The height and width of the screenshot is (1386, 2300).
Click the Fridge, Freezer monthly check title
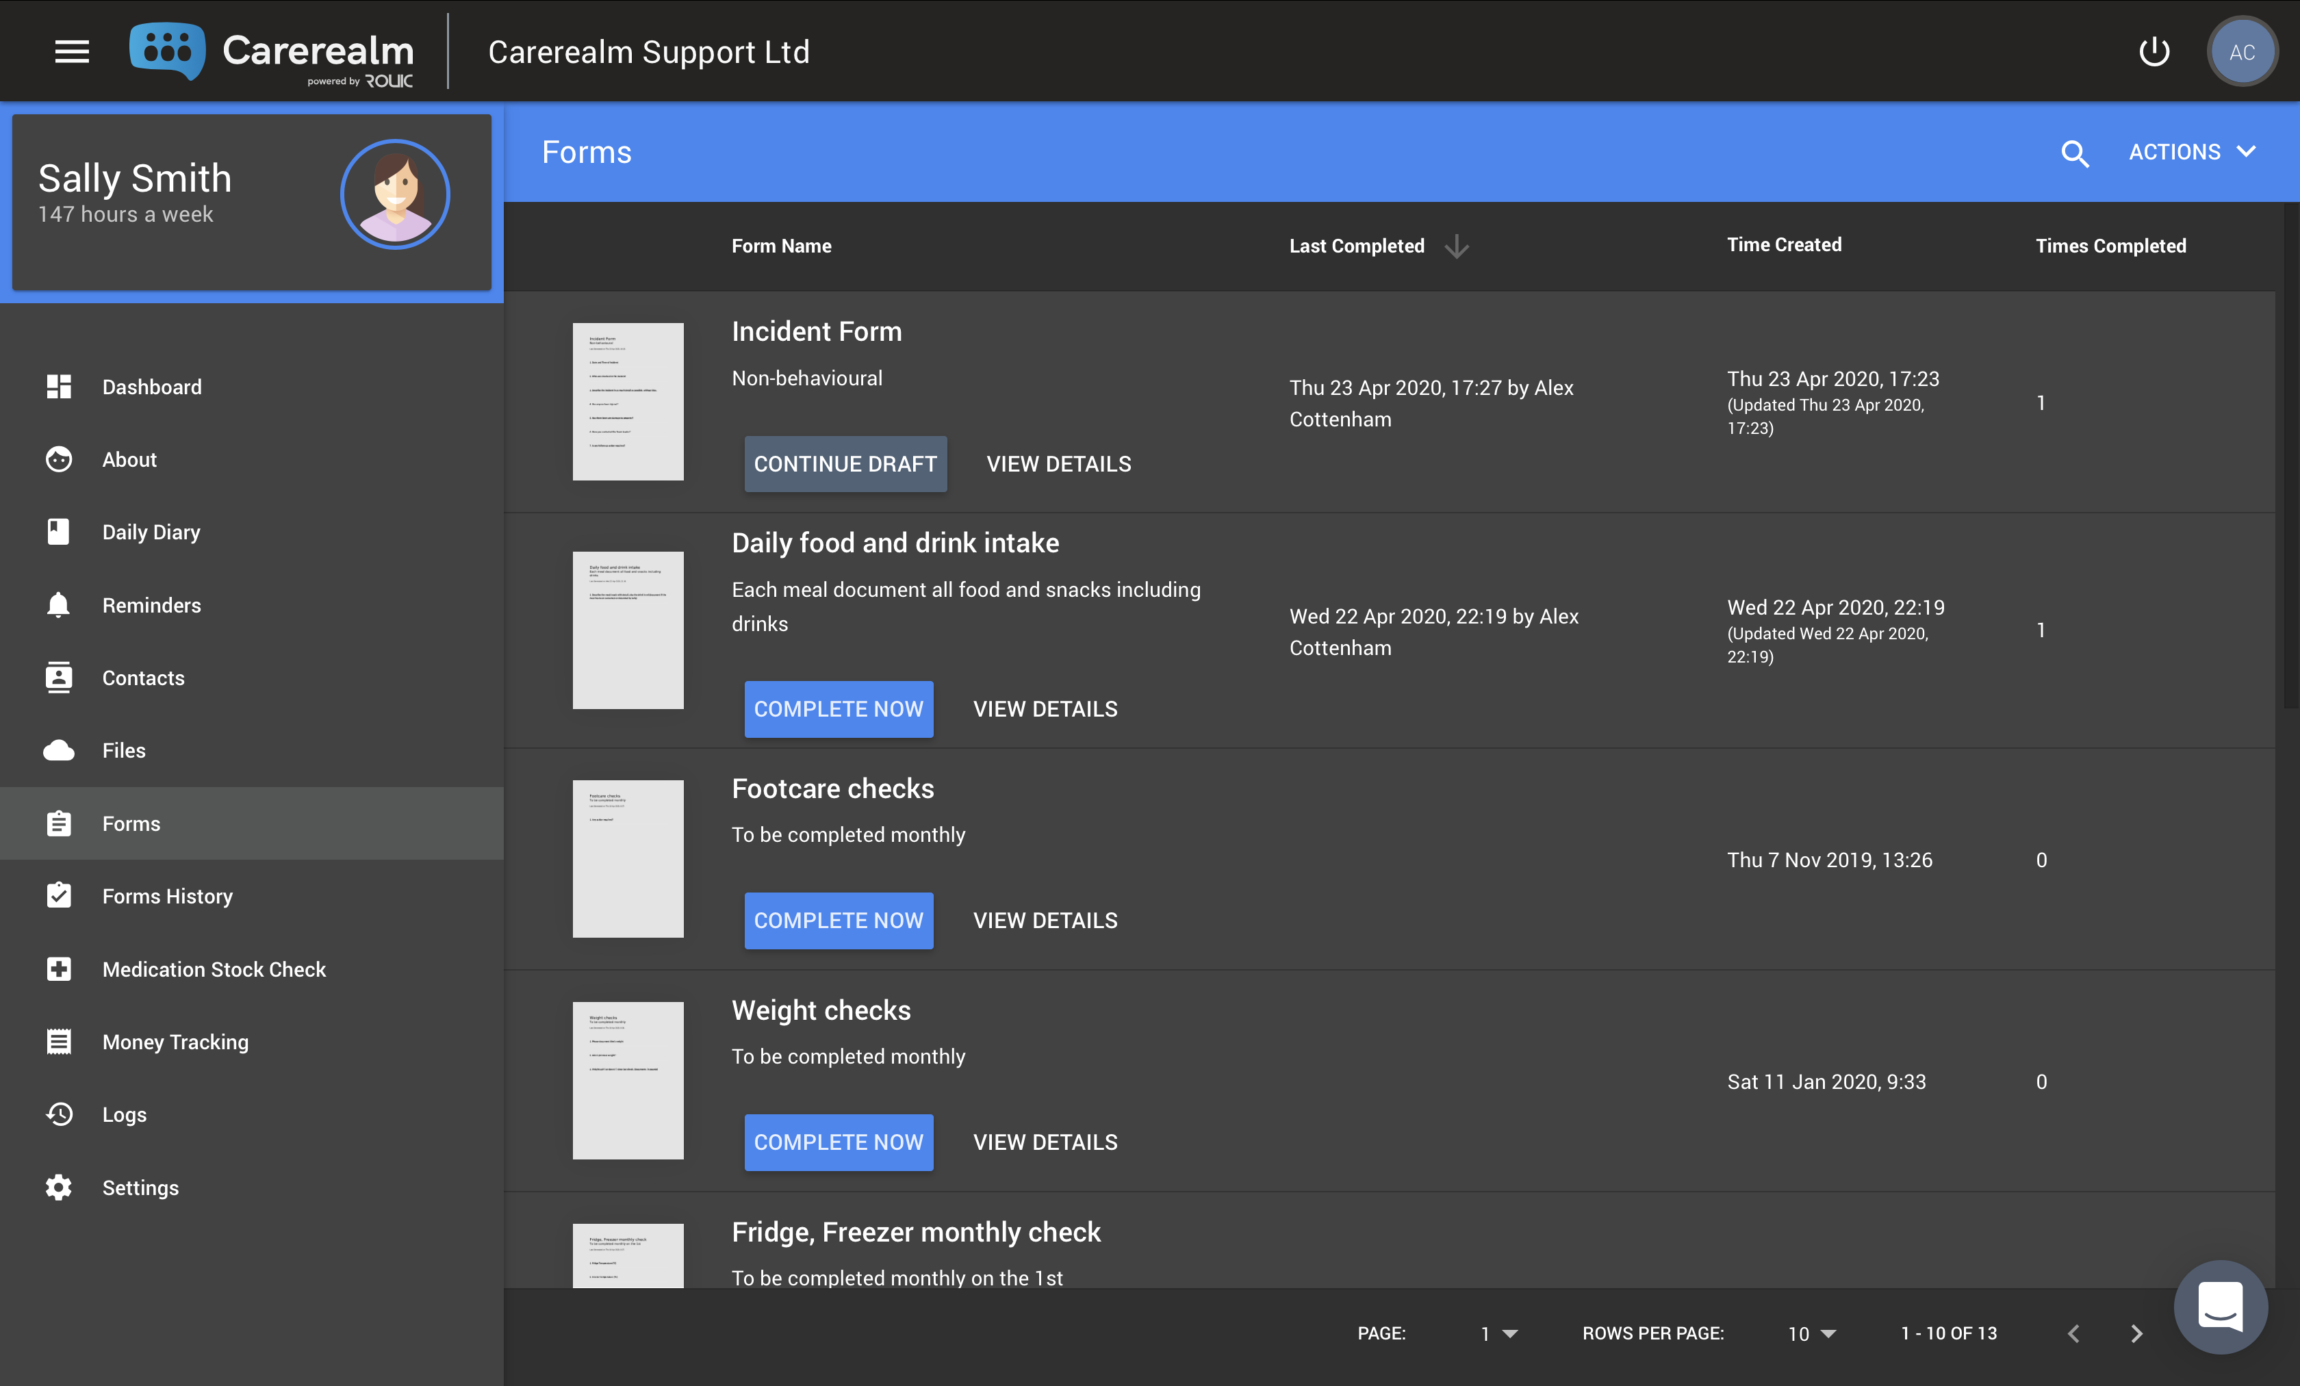[x=916, y=1232]
